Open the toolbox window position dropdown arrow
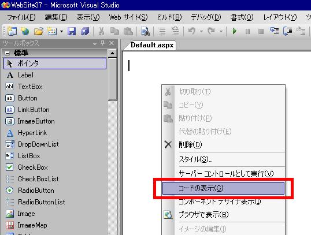 95,43
